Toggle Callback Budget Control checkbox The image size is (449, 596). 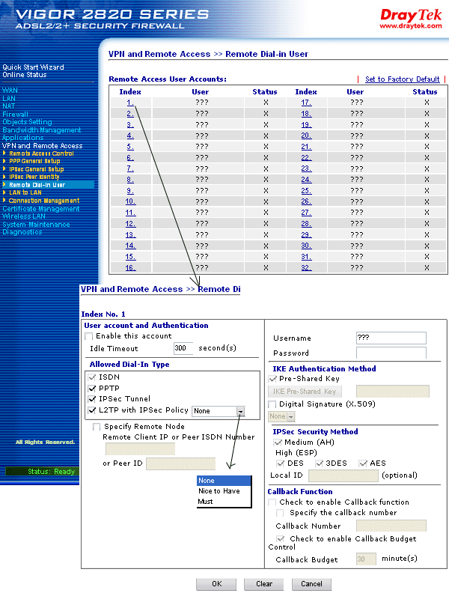280,539
